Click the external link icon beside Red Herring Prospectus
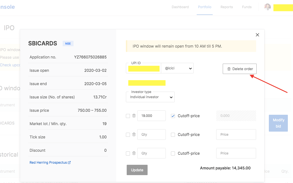 [69, 162]
